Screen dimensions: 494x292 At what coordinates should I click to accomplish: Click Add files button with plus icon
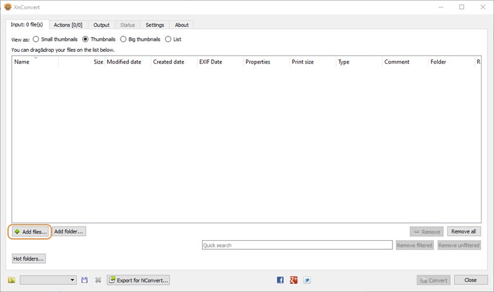(x=30, y=232)
